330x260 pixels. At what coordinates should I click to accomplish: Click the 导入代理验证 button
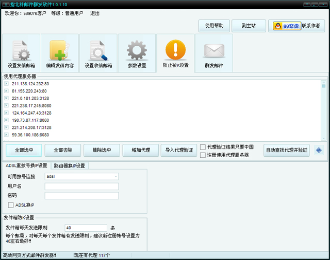coord(179,150)
